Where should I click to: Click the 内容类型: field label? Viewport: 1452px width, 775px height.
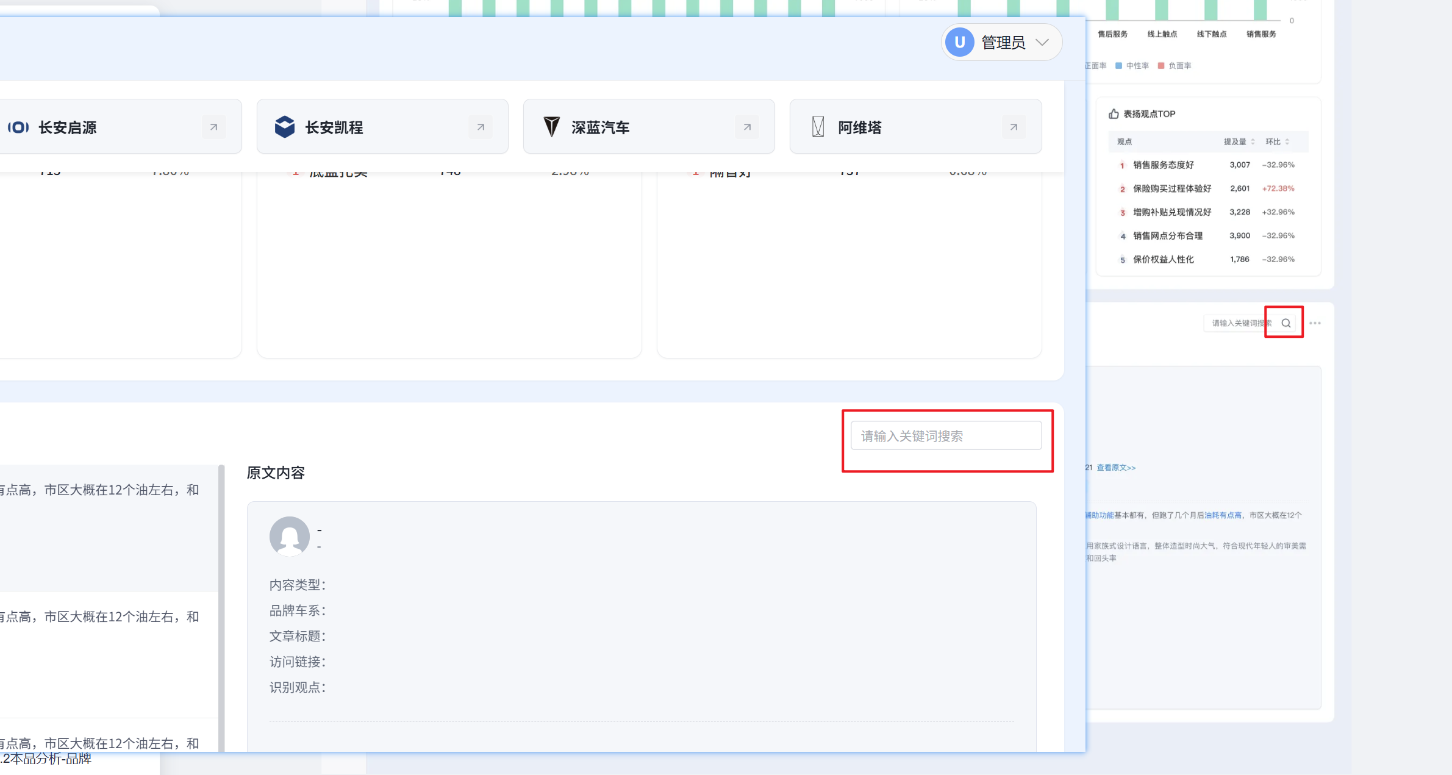(x=298, y=585)
